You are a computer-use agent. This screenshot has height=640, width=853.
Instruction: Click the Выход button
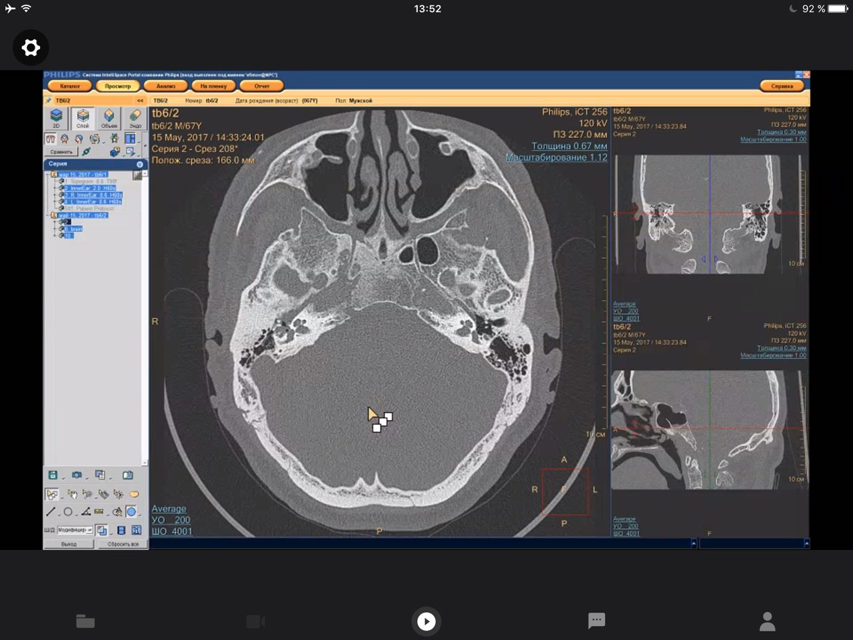pyautogui.click(x=69, y=544)
